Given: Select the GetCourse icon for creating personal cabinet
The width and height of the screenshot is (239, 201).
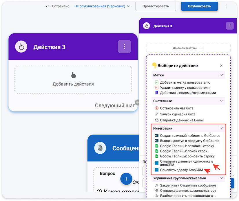Looking at the screenshot, I should coord(157,136).
